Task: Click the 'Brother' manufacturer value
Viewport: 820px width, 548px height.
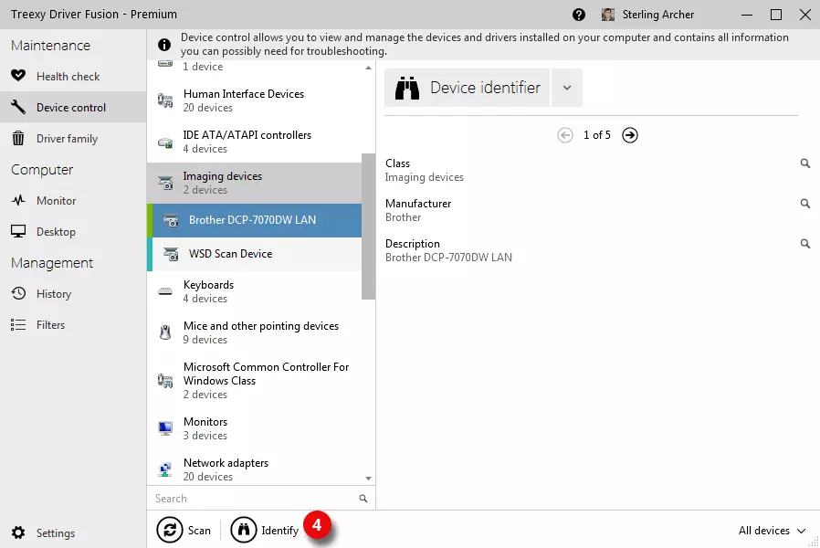Action: pos(403,217)
